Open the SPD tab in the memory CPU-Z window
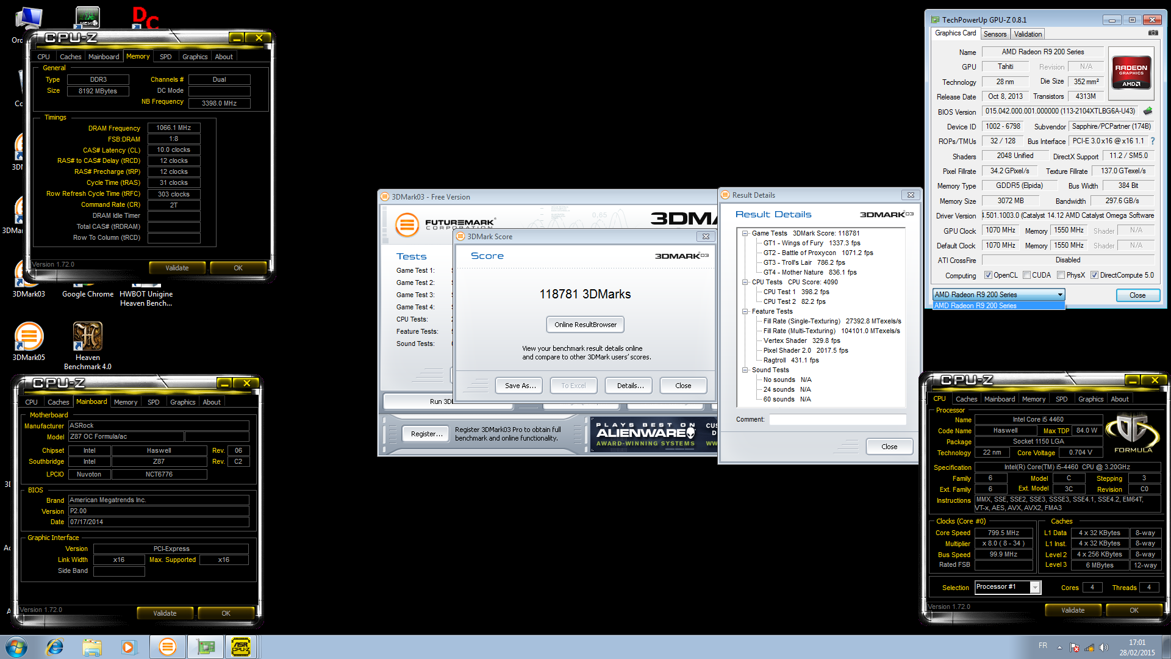1171x659 pixels. click(165, 57)
